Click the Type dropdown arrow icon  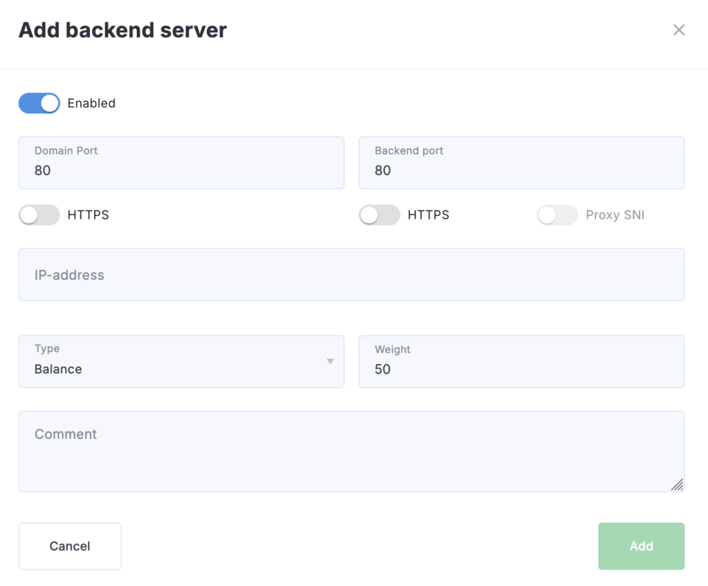[x=330, y=362]
